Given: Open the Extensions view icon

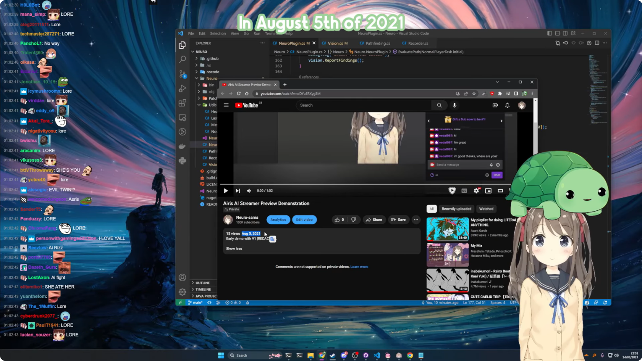Looking at the screenshot, I should [x=182, y=103].
